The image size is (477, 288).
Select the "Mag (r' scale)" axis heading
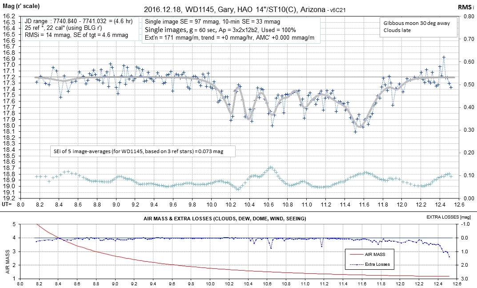click(x=21, y=6)
